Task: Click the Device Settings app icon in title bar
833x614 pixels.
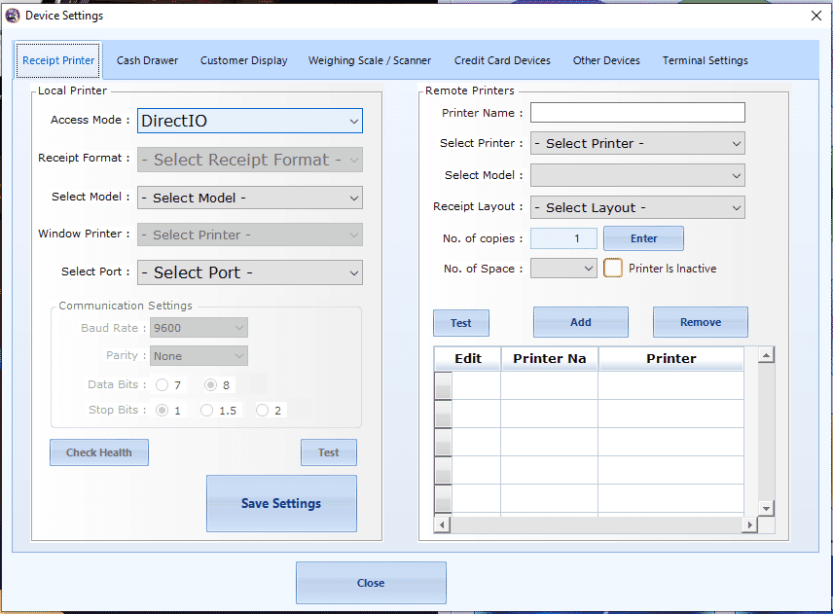Action: point(13,16)
